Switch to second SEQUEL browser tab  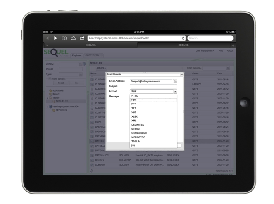click(183, 45)
